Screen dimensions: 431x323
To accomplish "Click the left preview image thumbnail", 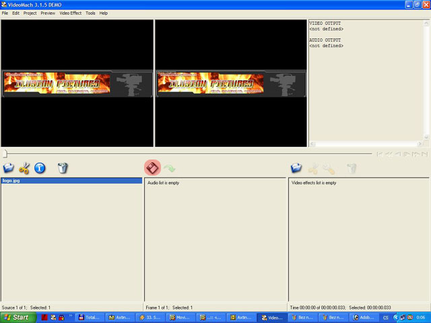I will coord(77,83).
